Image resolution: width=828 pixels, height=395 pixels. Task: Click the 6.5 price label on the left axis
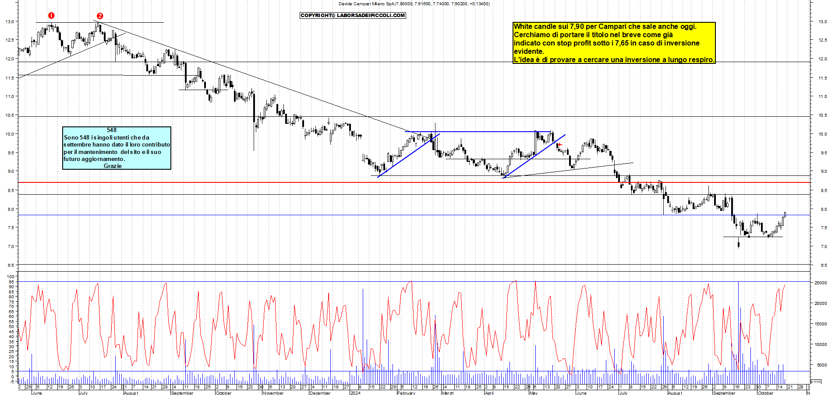[x=11, y=265]
